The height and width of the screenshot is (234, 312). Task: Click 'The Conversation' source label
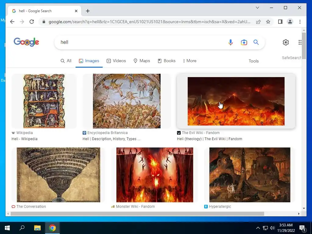[x=31, y=207]
